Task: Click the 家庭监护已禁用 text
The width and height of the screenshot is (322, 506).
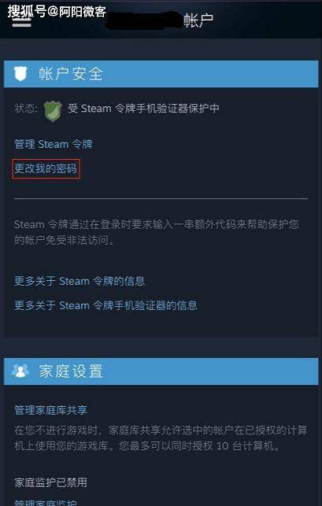Action: (x=50, y=482)
